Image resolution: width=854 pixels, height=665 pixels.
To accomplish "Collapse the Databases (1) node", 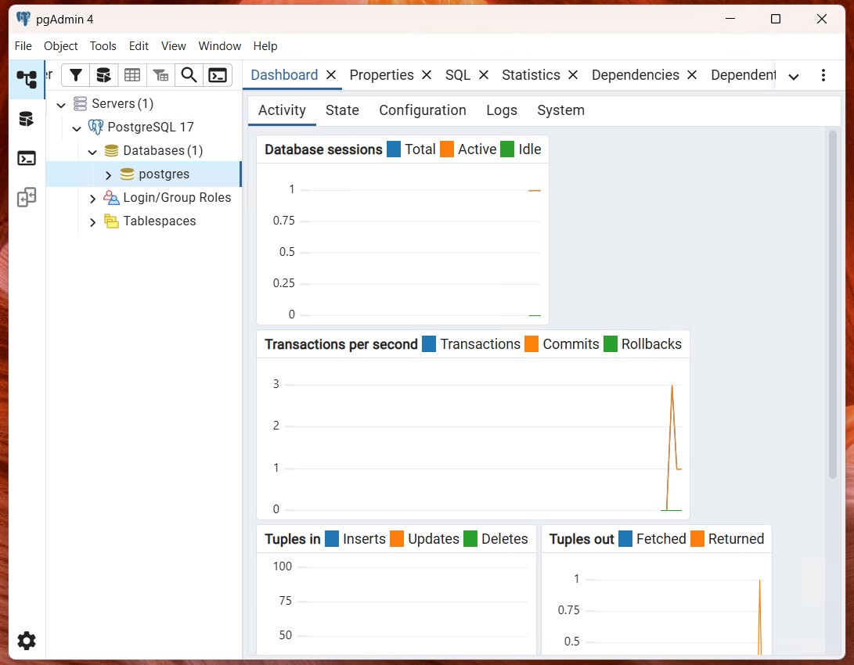I will point(92,152).
